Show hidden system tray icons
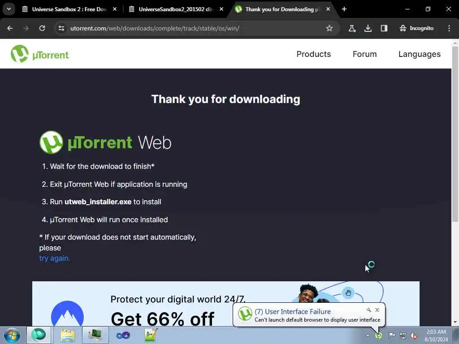The width and height of the screenshot is (459, 344). 368,335
